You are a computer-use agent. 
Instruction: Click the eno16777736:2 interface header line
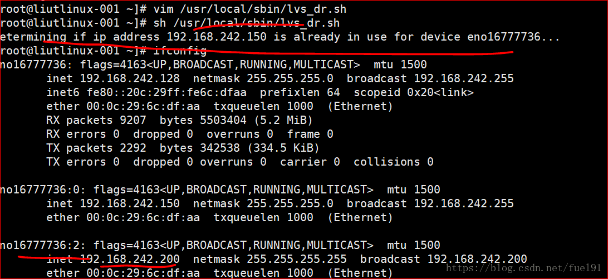[x=220, y=245]
